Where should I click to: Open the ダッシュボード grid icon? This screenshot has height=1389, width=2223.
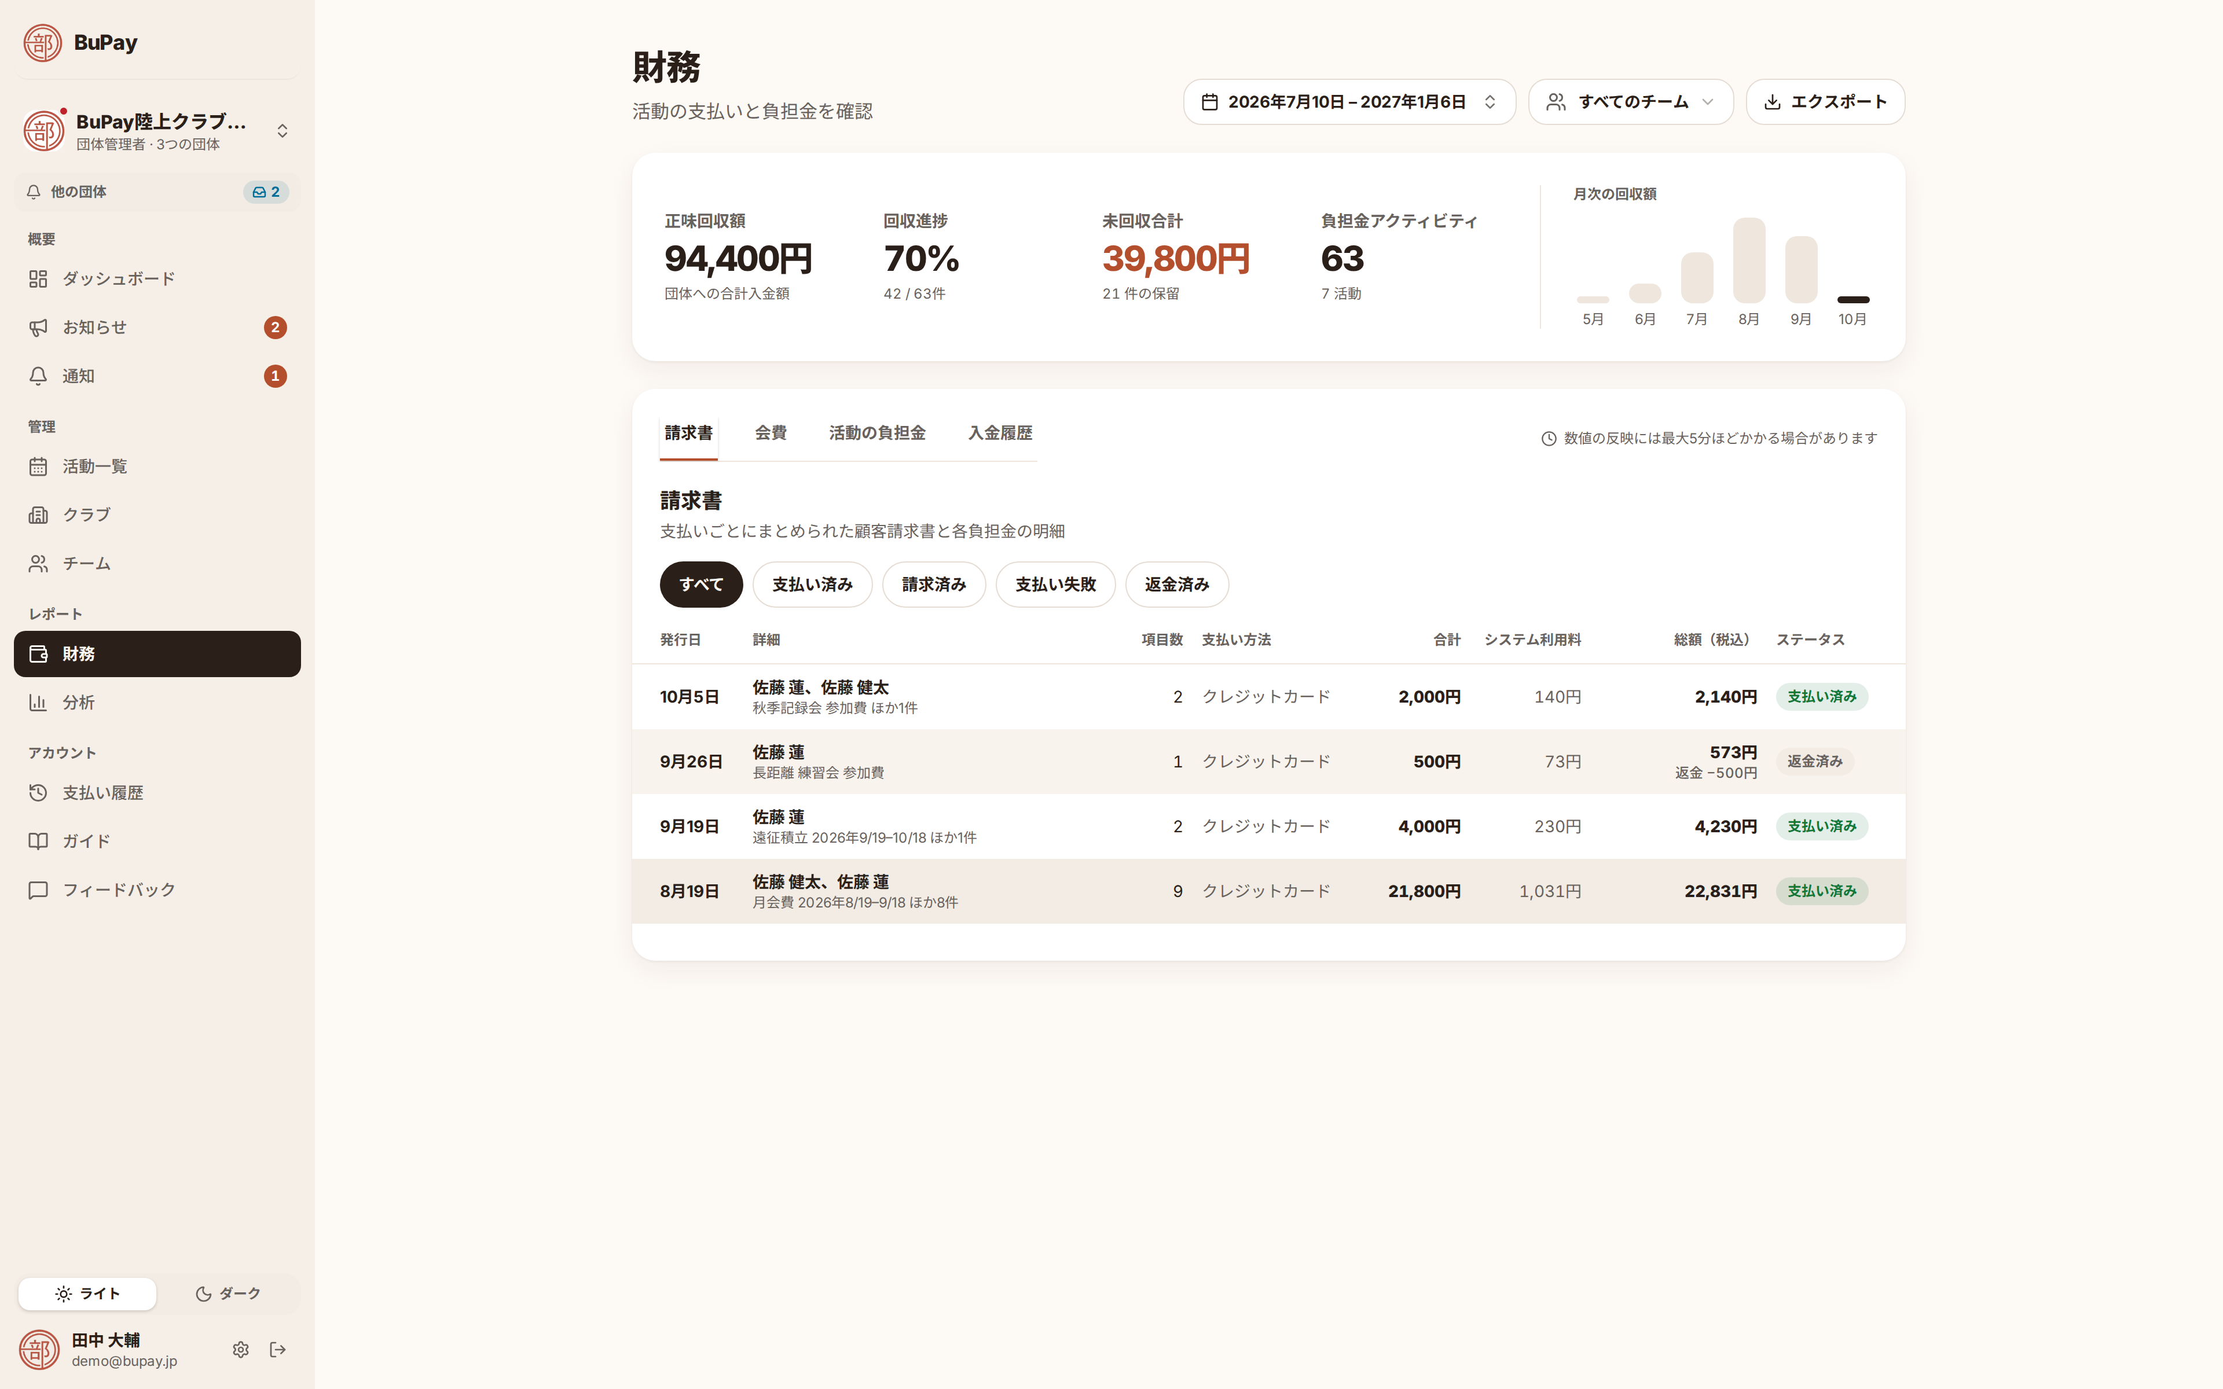[x=38, y=278]
